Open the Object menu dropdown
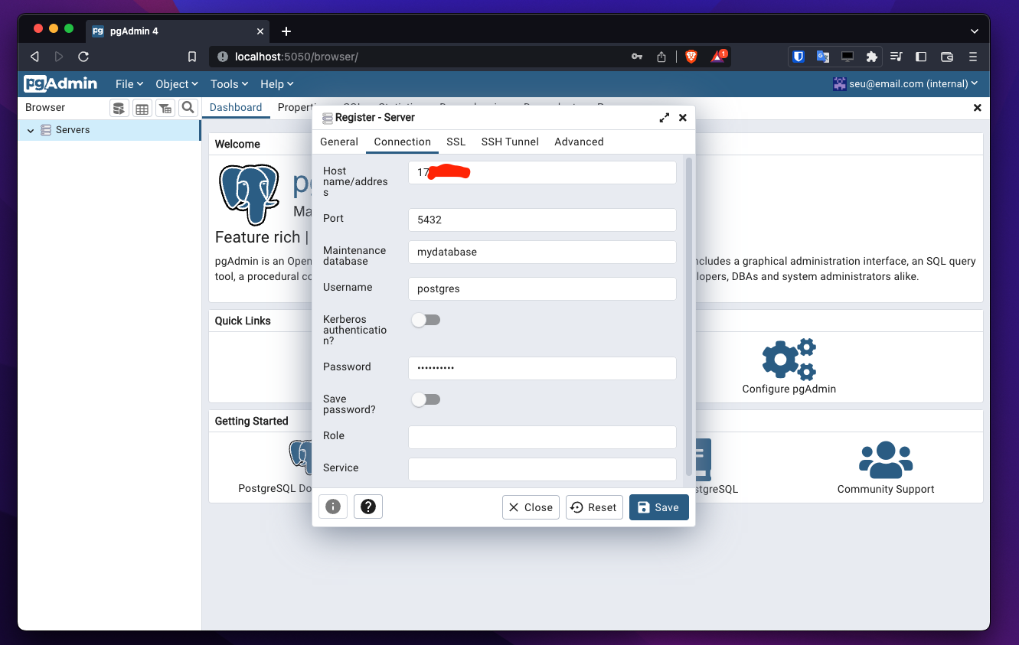1019x645 pixels. [177, 84]
